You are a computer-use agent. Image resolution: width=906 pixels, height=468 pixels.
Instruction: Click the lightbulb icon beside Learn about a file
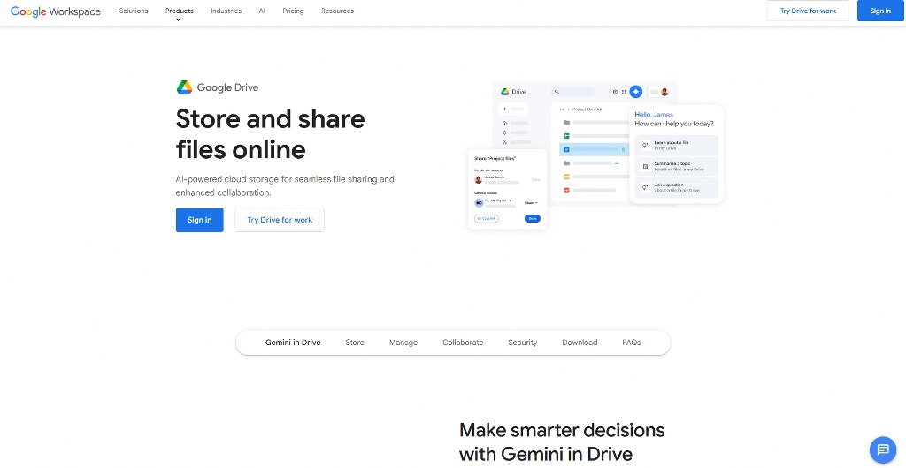tap(645, 145)
